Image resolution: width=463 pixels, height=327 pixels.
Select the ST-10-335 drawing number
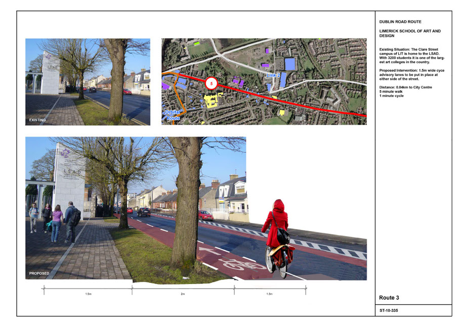point(389,310)
